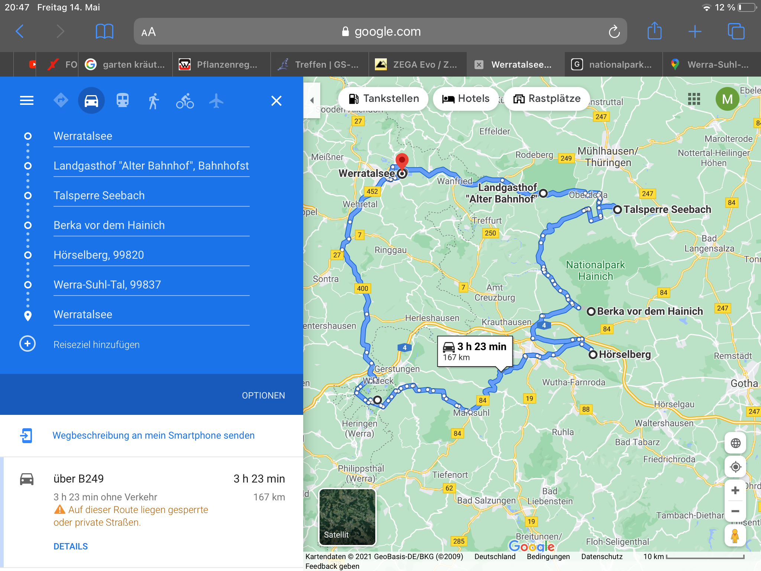
Task: Tap the google.com address bar
Action: [380, 32]
